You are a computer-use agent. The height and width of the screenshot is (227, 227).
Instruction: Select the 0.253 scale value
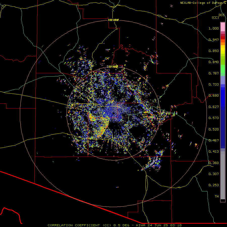pyautogui.click(x=214, y=185)
